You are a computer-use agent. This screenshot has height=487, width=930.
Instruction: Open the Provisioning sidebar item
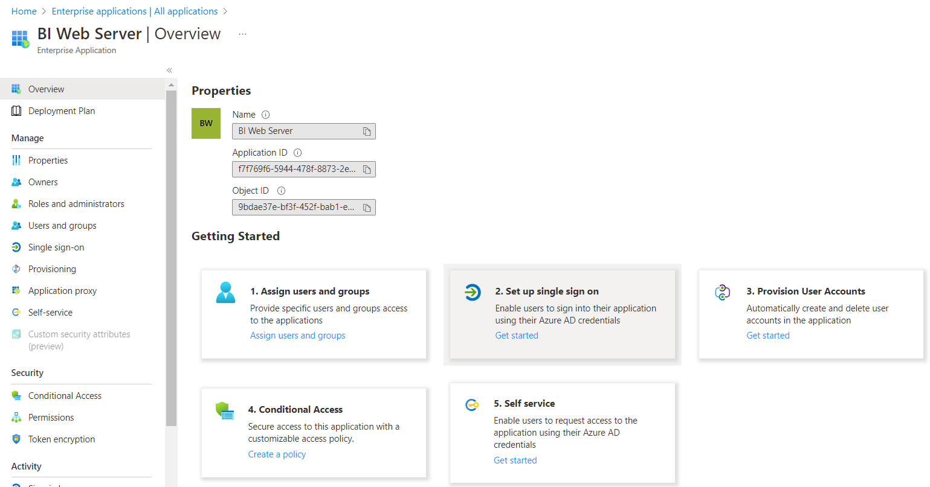tap(52, 269)
